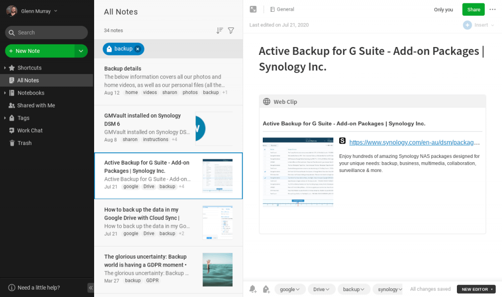Open the Google Drive with Cloud Sync note

[x=169, y=223]
